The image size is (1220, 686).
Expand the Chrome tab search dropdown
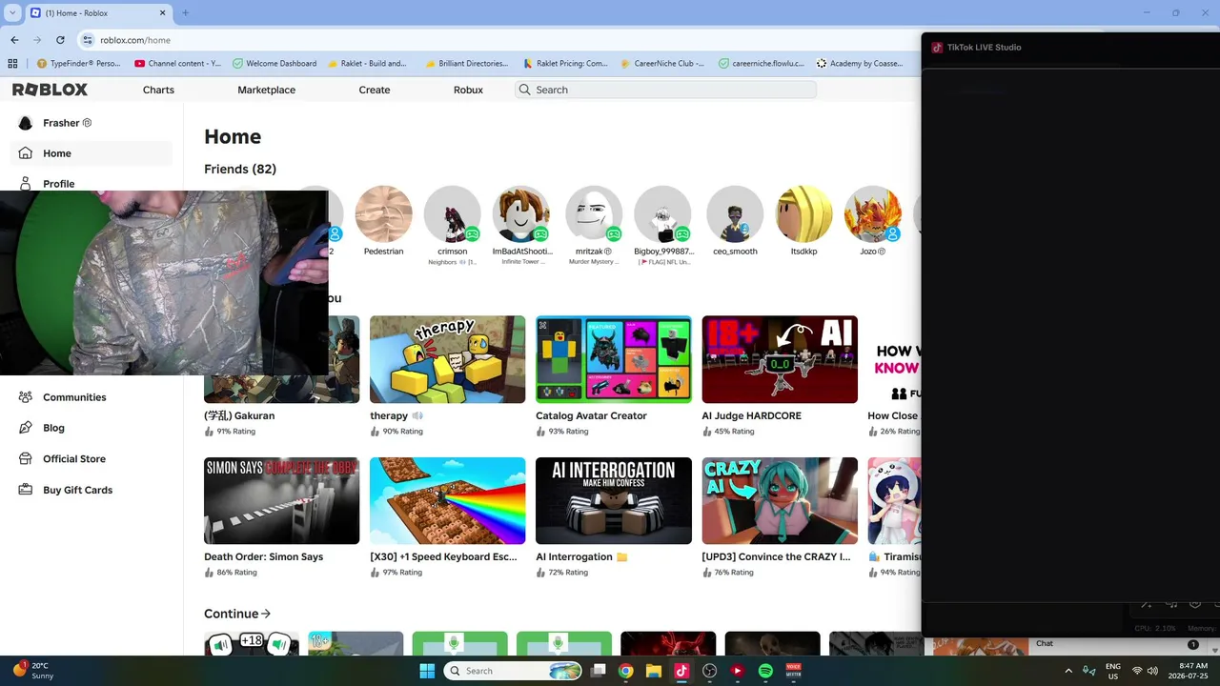(x=11, y=13)
